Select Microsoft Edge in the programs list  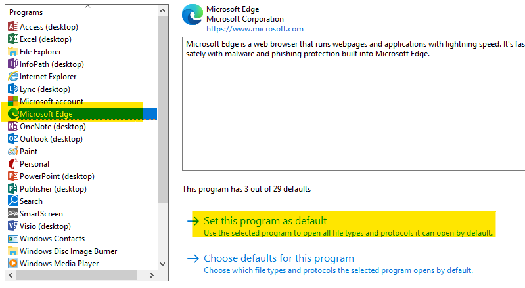46,114
